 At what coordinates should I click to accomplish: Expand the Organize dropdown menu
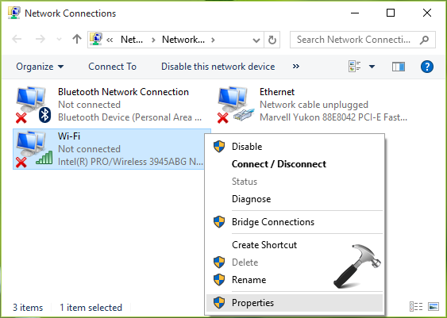(x=40, y=67)
